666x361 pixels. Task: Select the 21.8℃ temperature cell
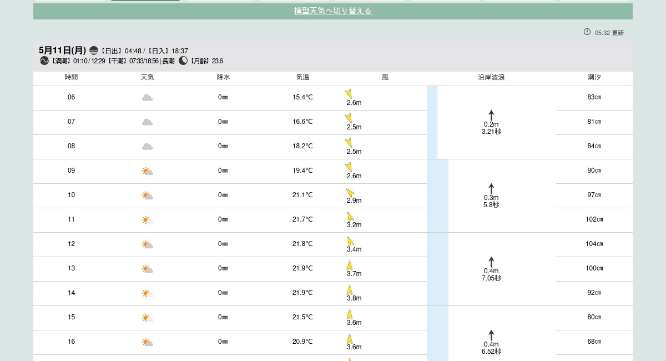pos(302,244)
